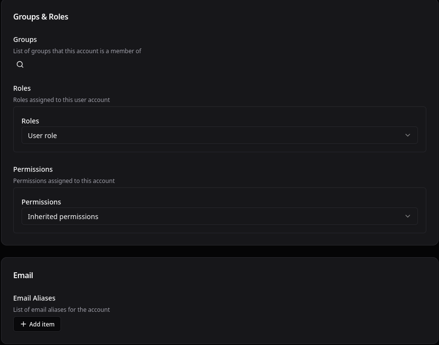This screenshot has width=439, height=345.
Task: Click "Permissions assigned to this account" text
Action: [x=64, y=181]
